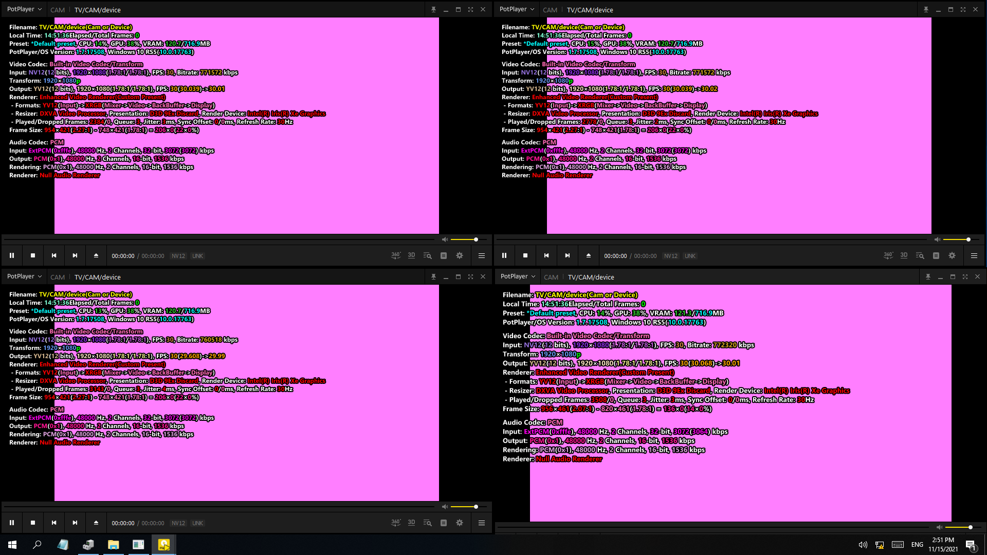Toggle the playlist hamburger panel in bottom-left player

pyautogui.click(x=482, y=523)
